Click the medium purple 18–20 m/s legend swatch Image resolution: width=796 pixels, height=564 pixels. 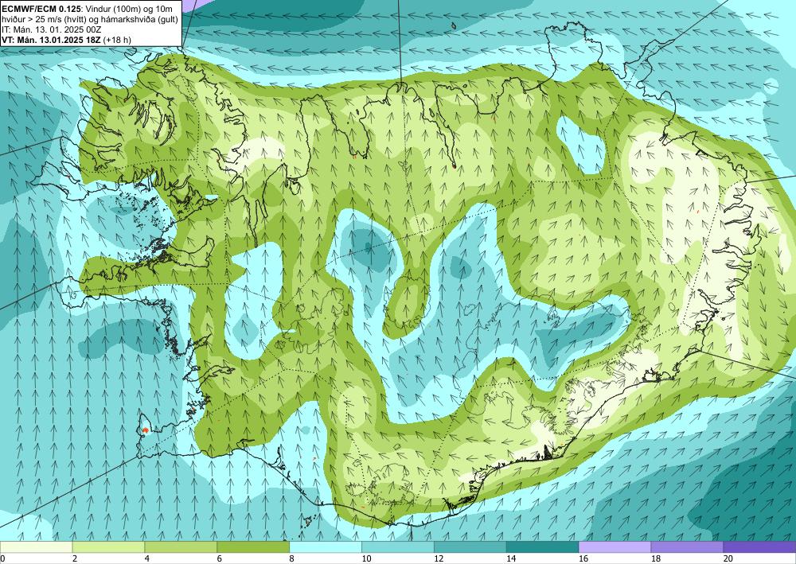688,547
